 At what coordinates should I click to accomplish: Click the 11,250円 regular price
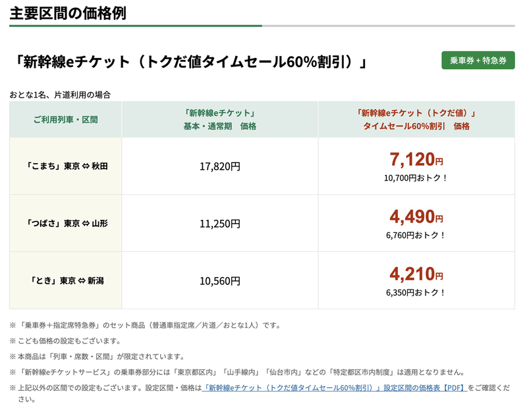pyautogui.click(x=219, y=224)
